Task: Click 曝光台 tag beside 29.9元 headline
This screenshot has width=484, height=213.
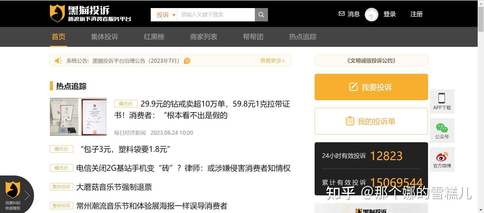Action: (126, 104)
